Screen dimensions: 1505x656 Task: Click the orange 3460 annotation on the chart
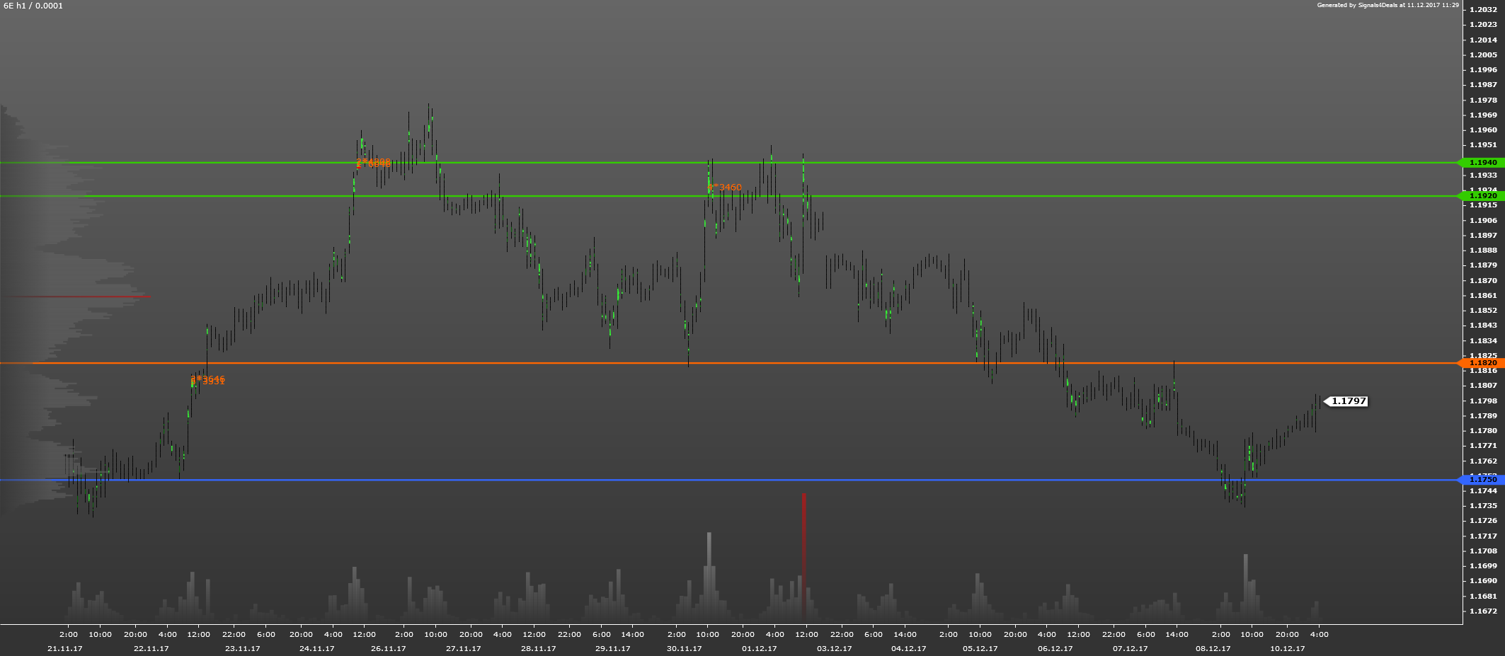726,188
